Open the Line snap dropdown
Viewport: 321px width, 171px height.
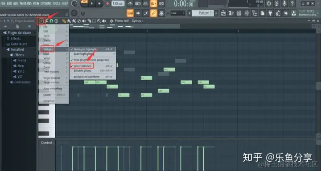(x=178, y=13)
